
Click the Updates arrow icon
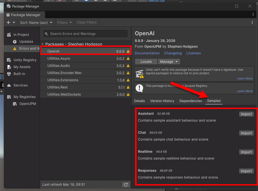coord(15,42)
